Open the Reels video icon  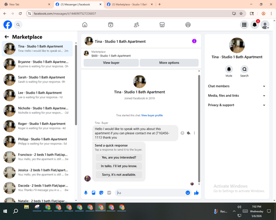point(110,25)
